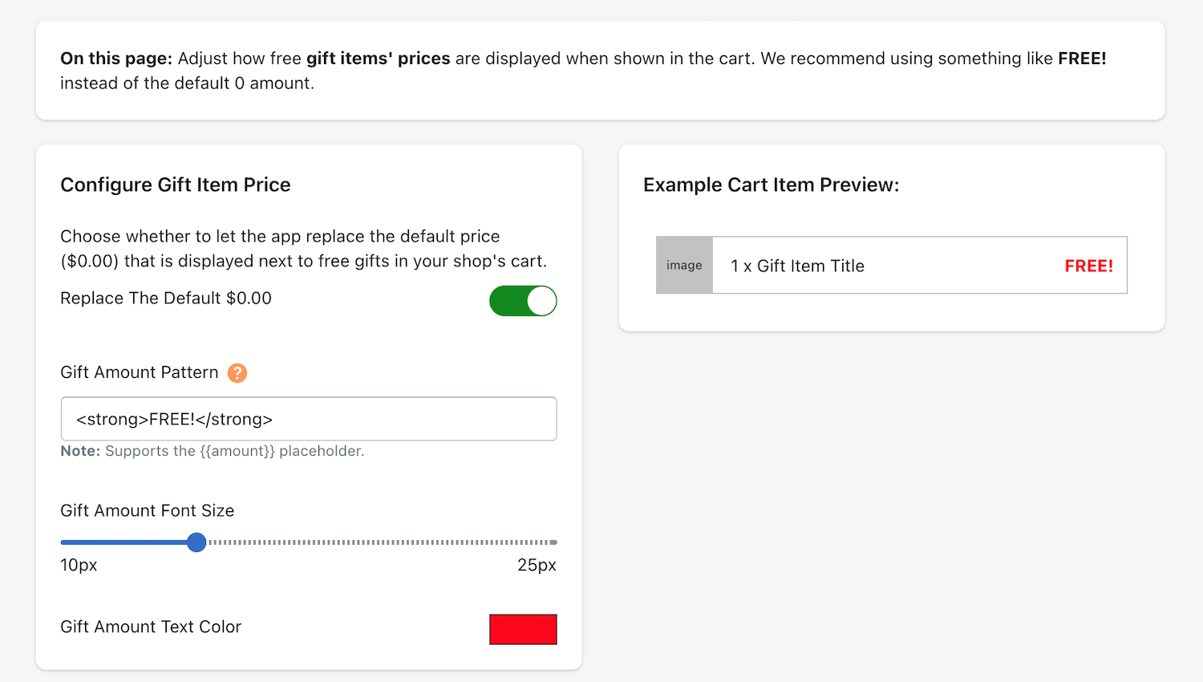Click the Configure Gift Item Price heading

pos(176,185)
